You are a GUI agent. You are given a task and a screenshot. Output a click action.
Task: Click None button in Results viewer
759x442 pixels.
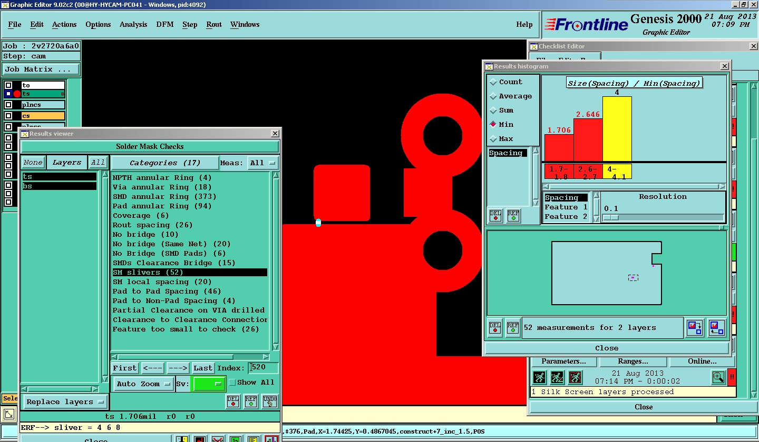[33, 163]
